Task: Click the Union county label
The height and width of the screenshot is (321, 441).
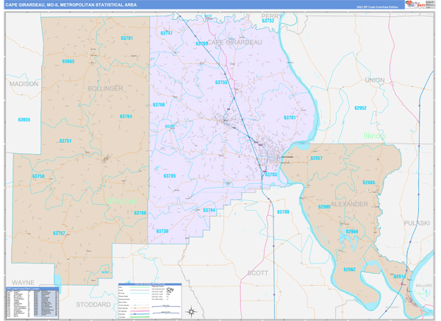Action: [x=375, y=80]
